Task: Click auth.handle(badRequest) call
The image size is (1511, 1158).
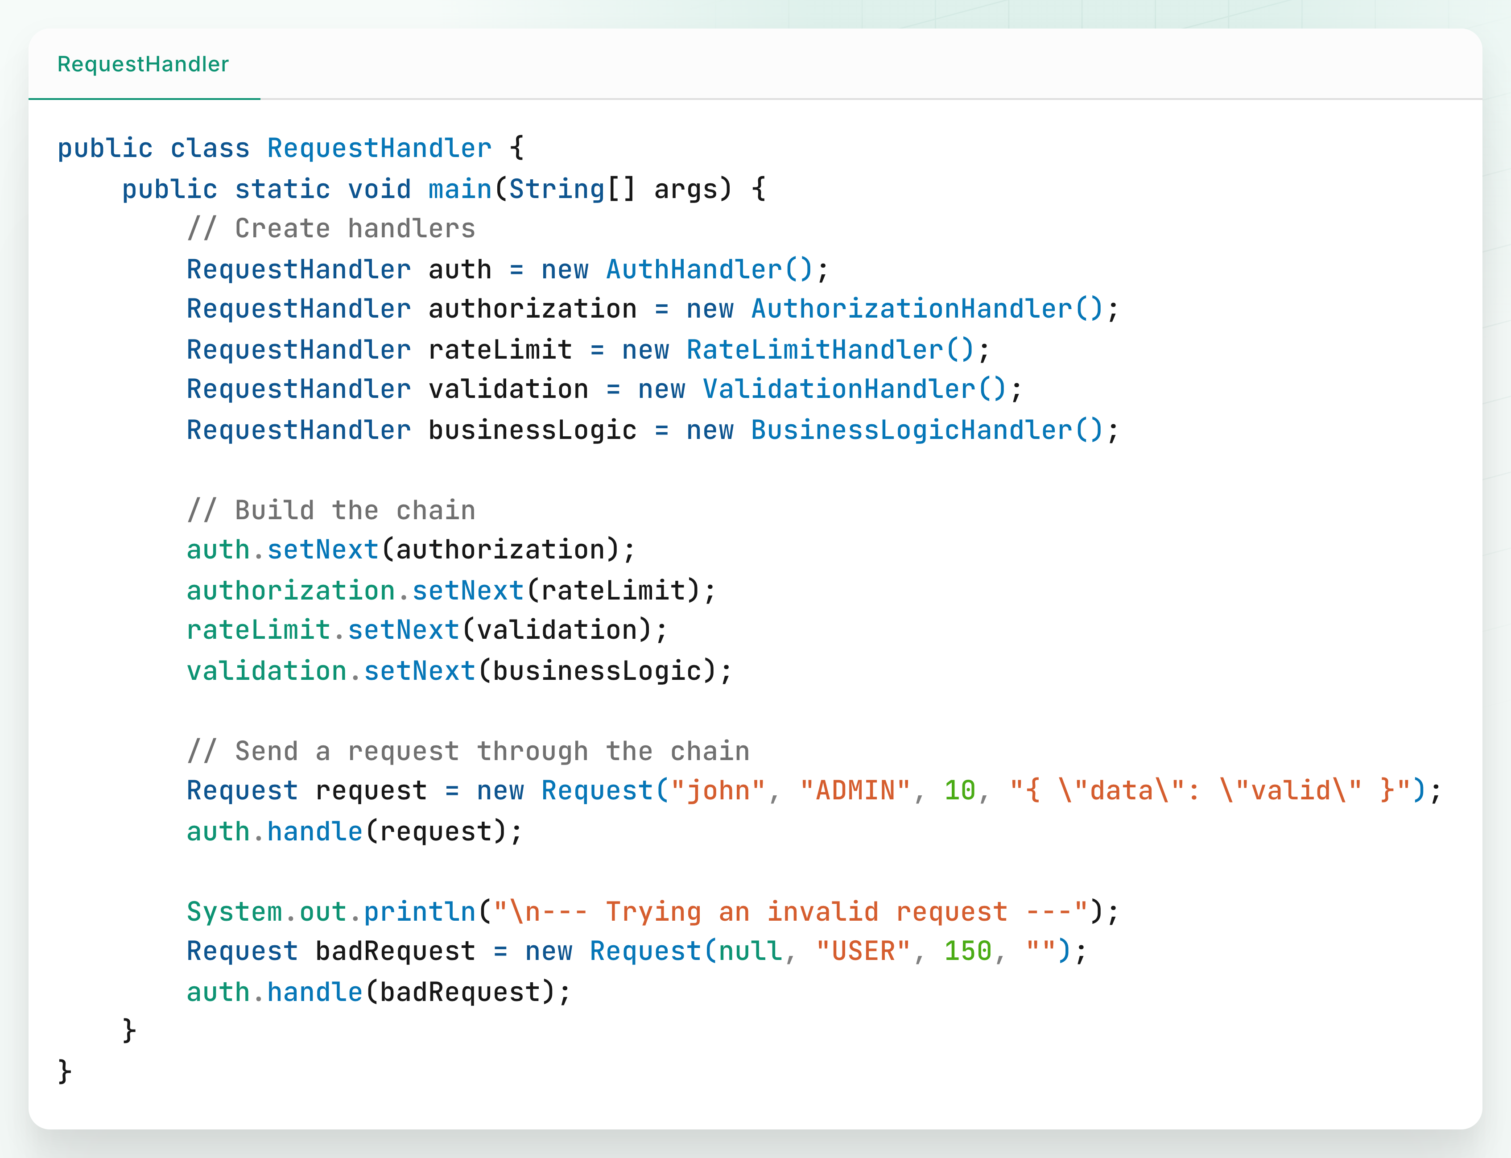Action: [378, 993]
